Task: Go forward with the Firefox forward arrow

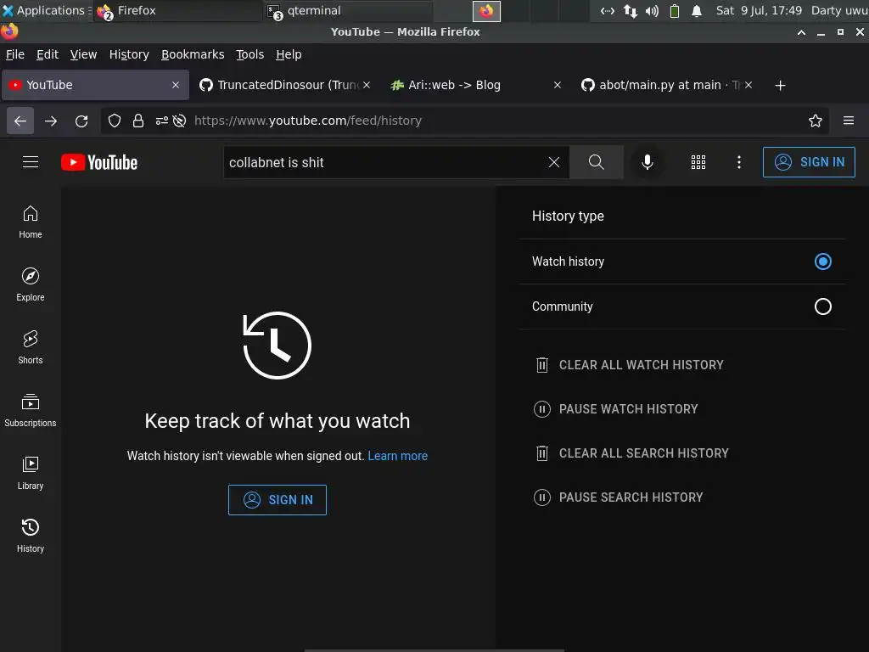Action: click(x=51, y=121)
